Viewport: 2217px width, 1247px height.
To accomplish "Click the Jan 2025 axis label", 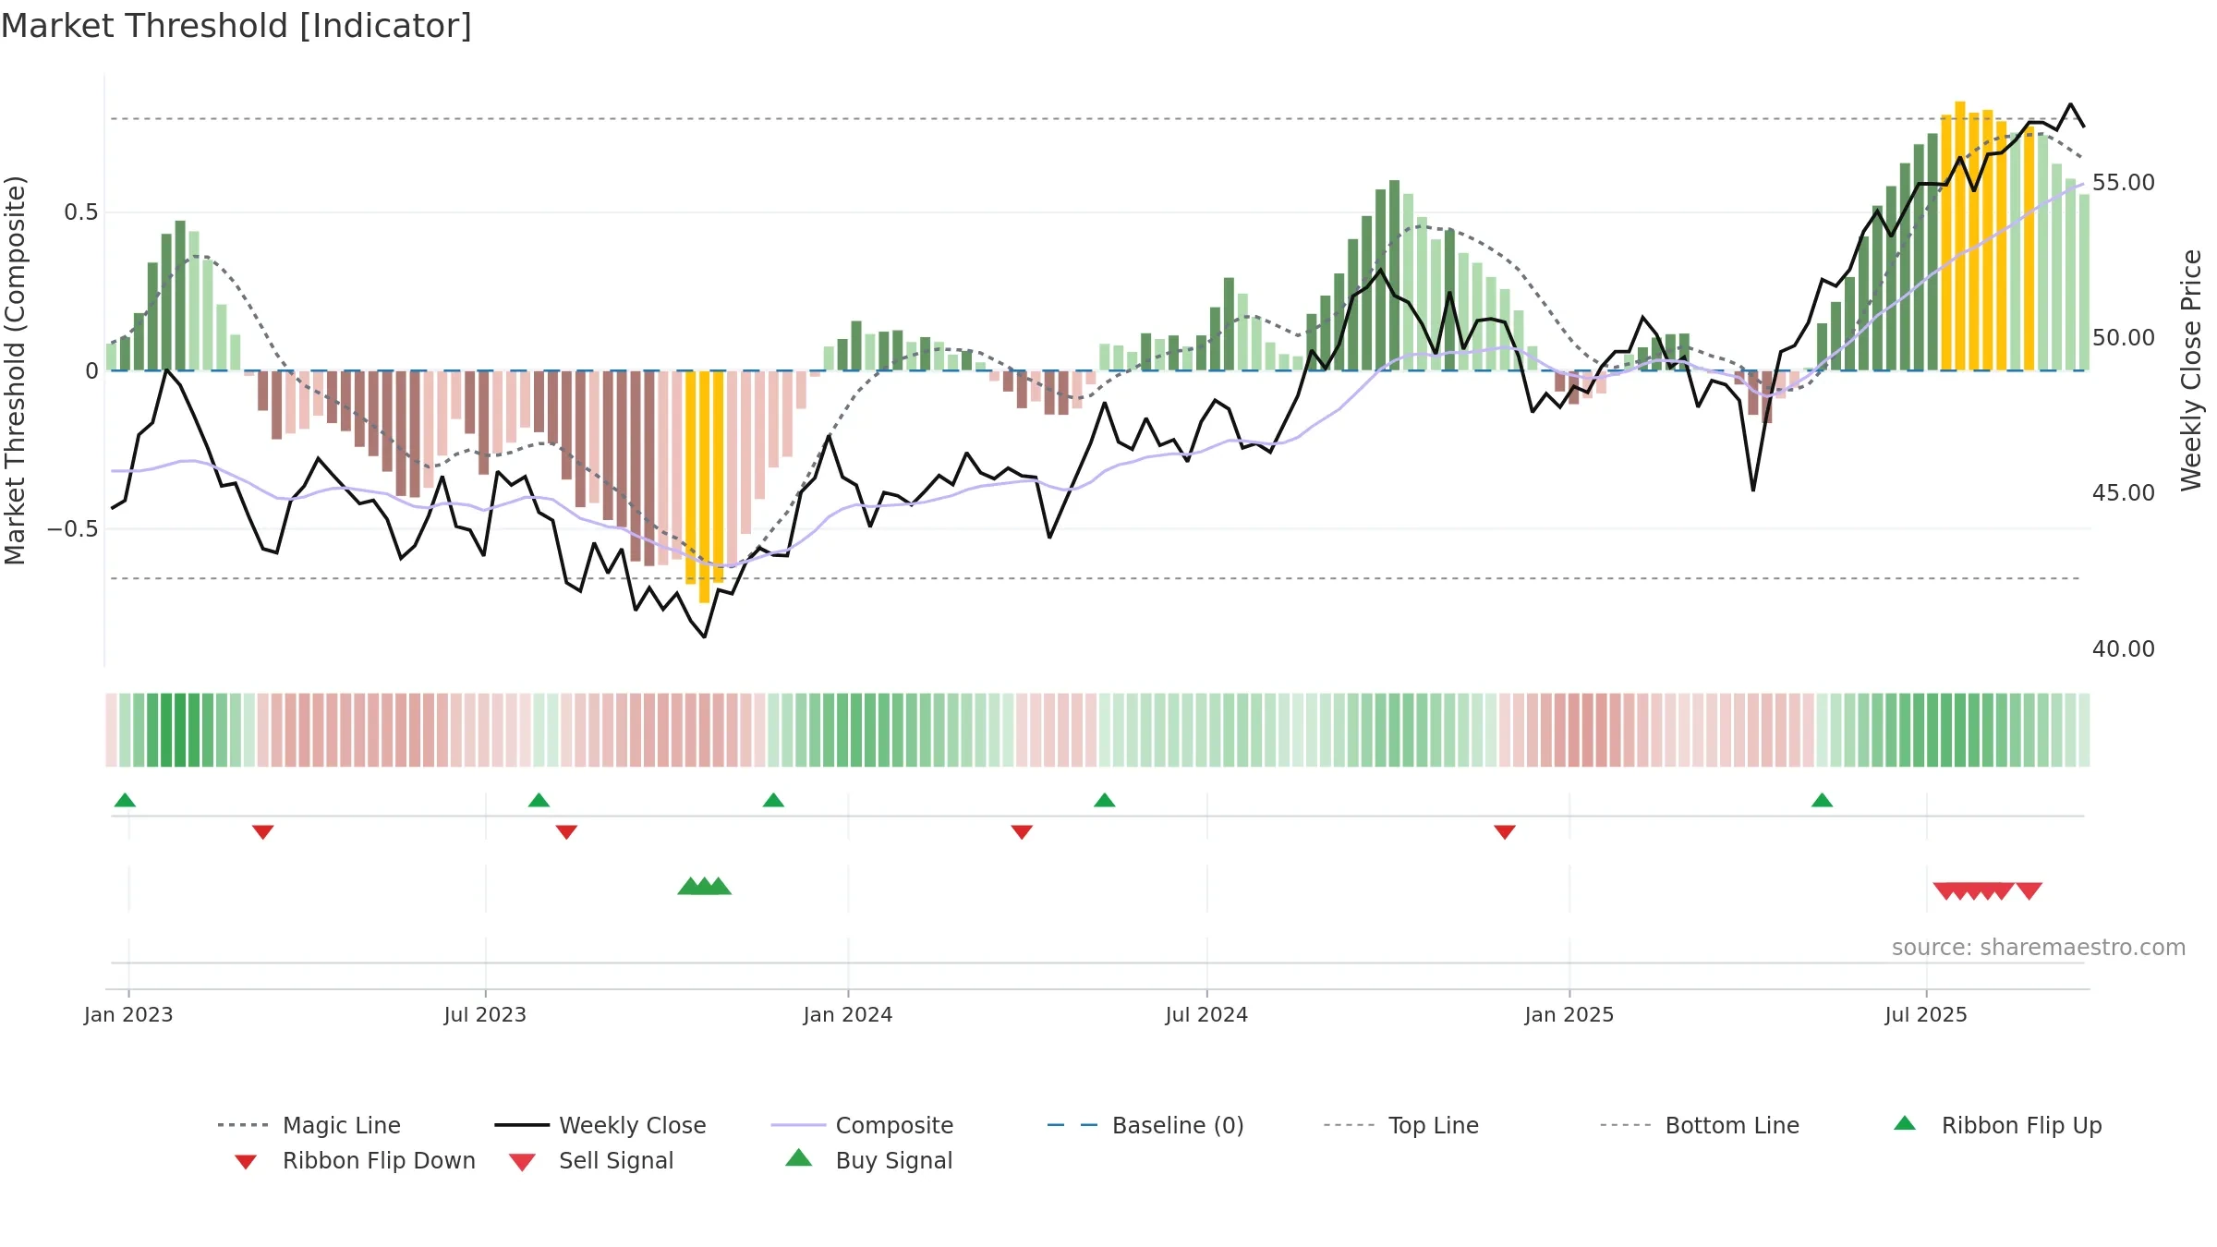I will coord(1569,1014).
